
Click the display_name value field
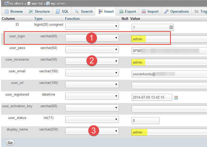pos(169,132)
